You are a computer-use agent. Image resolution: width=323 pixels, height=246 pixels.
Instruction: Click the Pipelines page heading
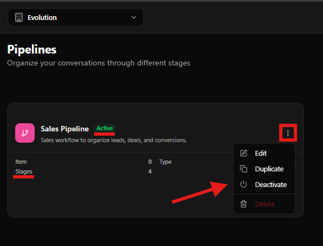pos(32,50)
